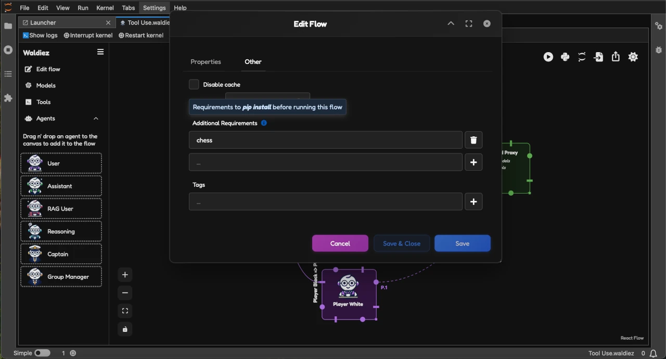Toggle the Simple mode switch
Image resolution: width=666 pixels, height=359 pixels.
(x=42, y=353)
